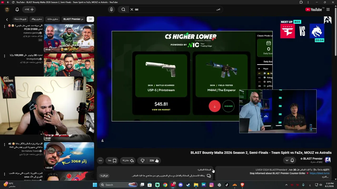Open YouTube notifications bell in header
Image resolution: width=337 pixels, height=189 pixels.
17,9
